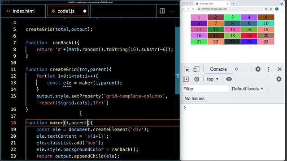Click the console prompt chevron
The width and height of the screenshot is (287, 161).
(185, 107)
